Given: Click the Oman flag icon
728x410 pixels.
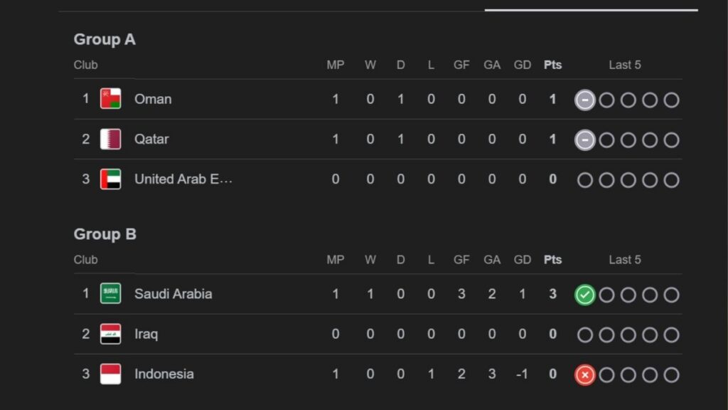Looking at the screenshot, I should [x=109, y=99].
